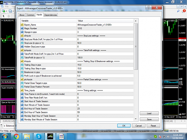Click the IC Markets taskbar icon
187x140 pixels.
(50, 136)
